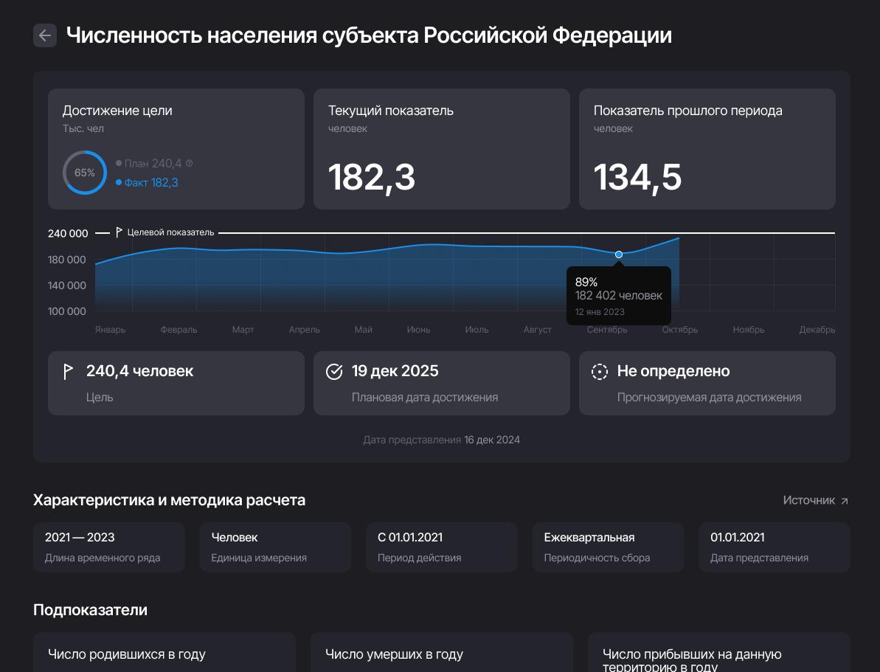880x672 pixels.
Task: Select the Длина временного ряда 2021—2023 card
Action: tap(108, 547)
